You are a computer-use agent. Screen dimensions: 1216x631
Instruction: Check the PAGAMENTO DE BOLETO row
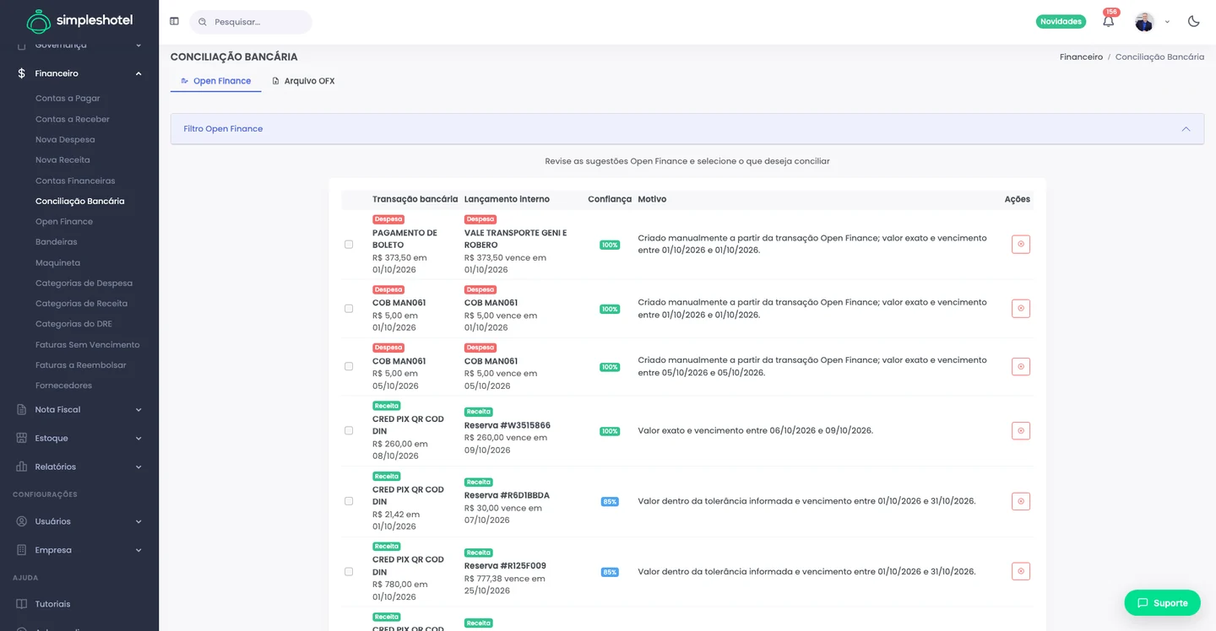349,245
